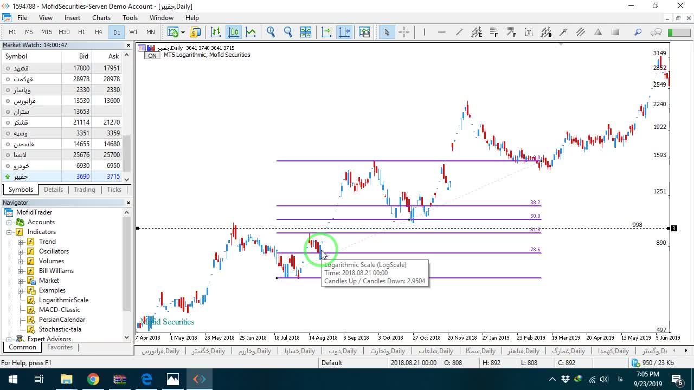The image size is (694, 390).
Task: Zoom out of the chart
Action: coord(288,32)
